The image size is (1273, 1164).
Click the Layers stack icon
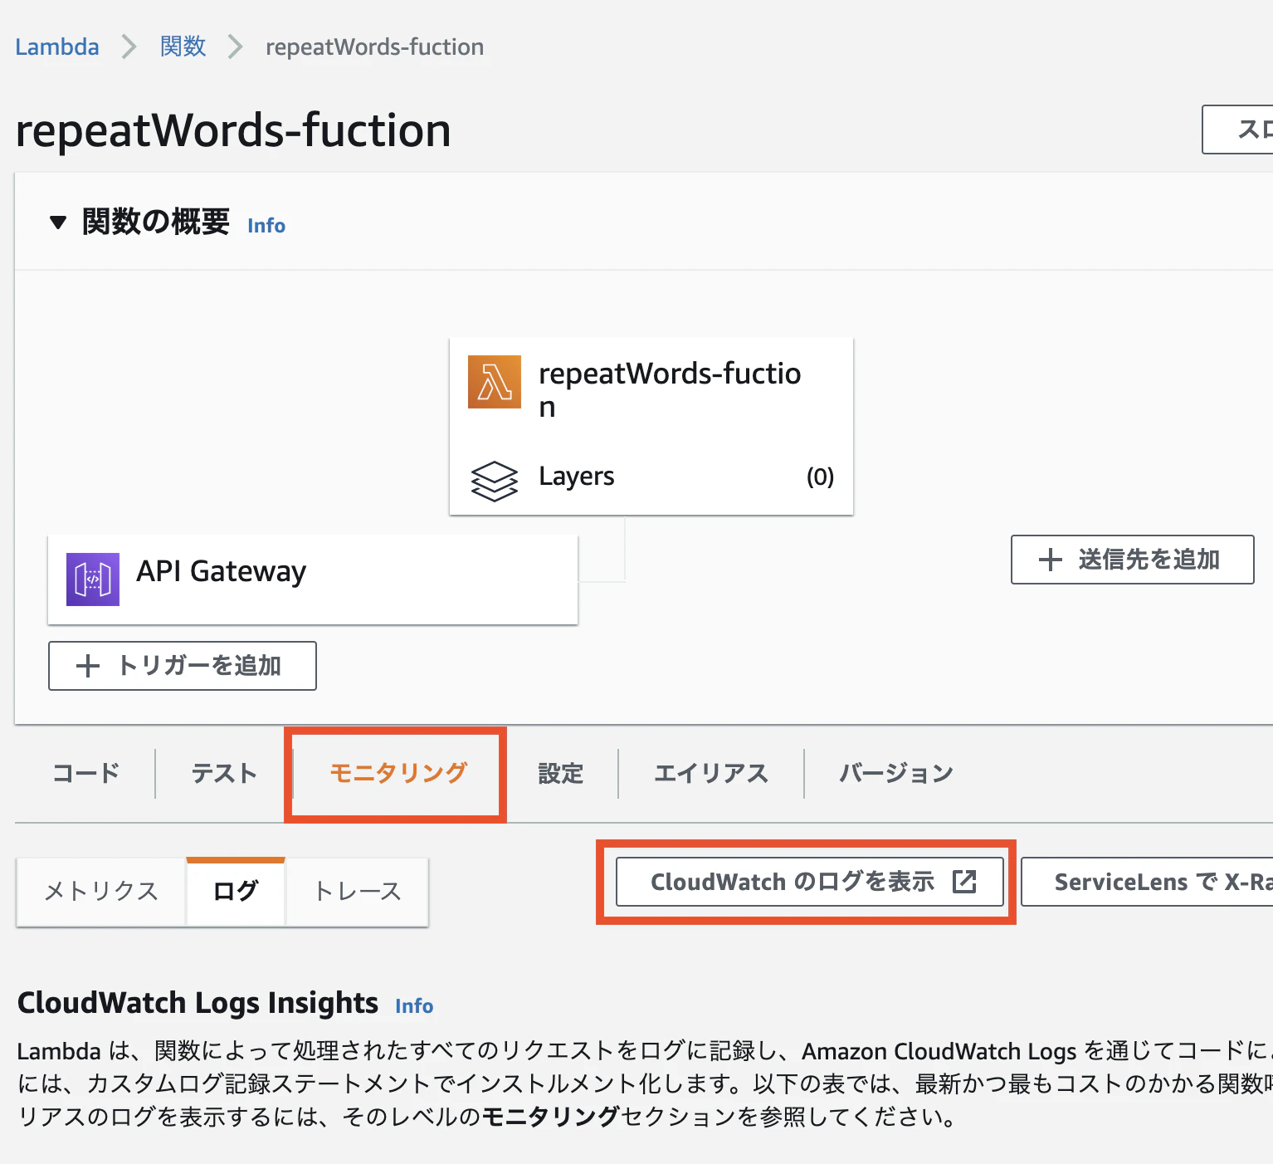495,482
